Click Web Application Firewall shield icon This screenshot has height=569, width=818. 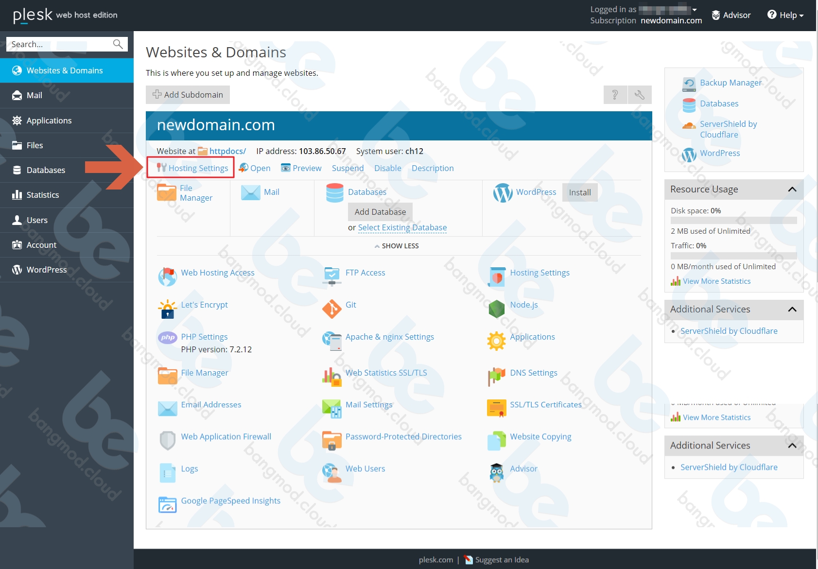(167, 441)
